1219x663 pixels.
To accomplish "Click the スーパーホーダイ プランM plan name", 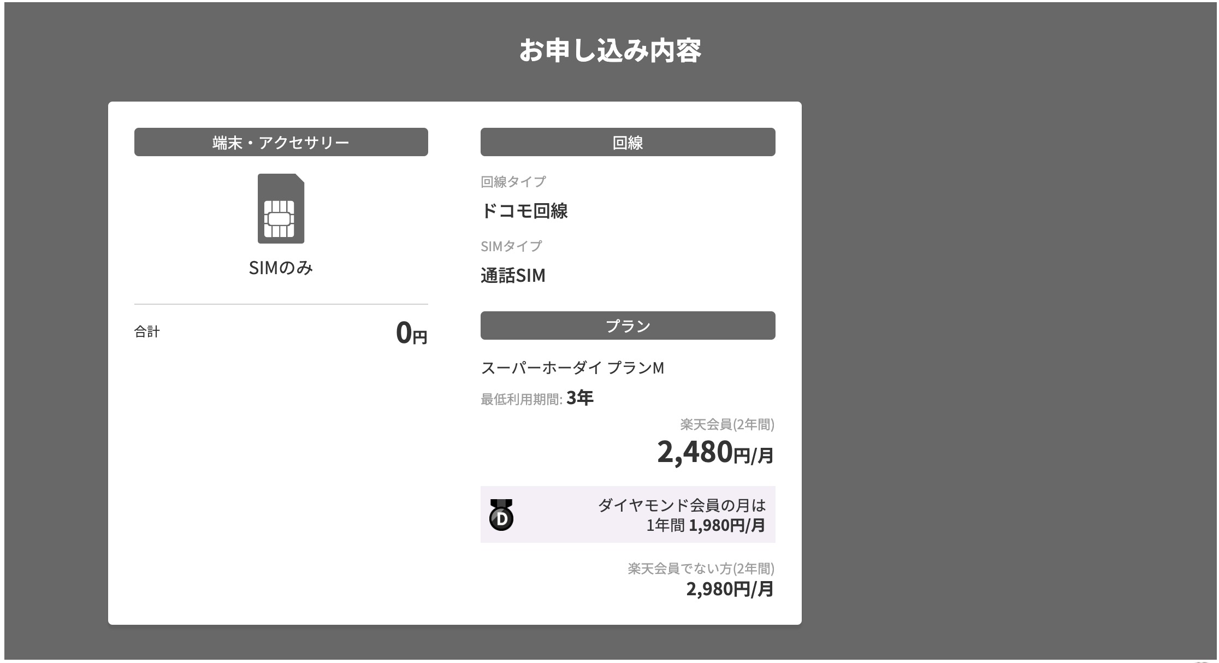I will (572, 368).
